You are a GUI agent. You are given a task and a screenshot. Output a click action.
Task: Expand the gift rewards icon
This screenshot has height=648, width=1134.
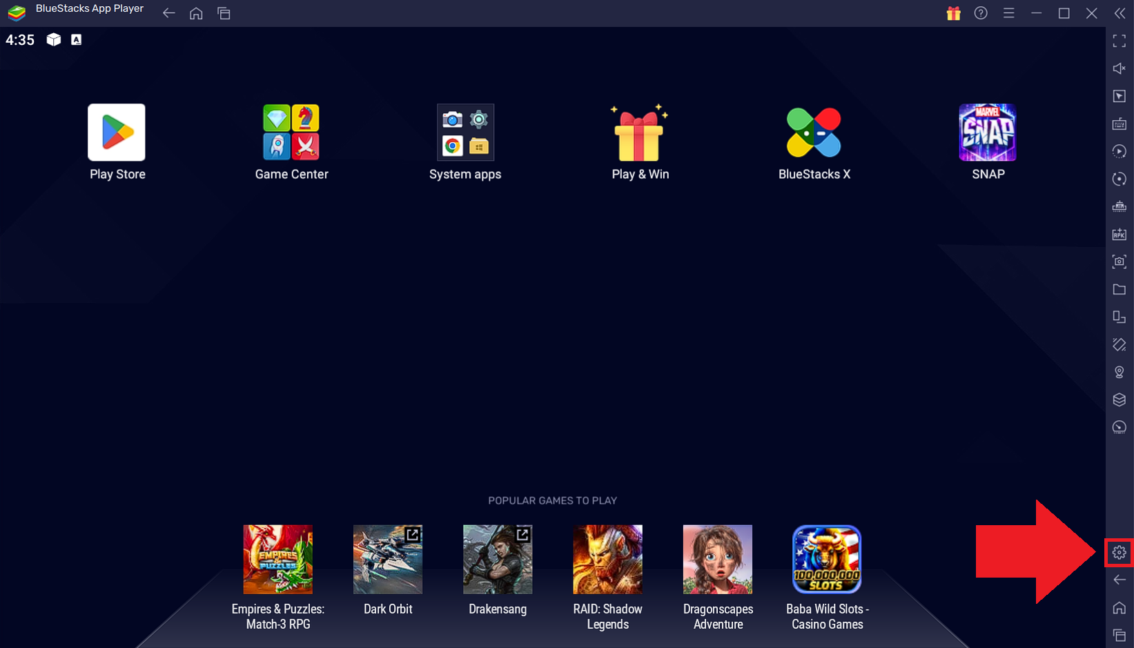click(953, 13)
